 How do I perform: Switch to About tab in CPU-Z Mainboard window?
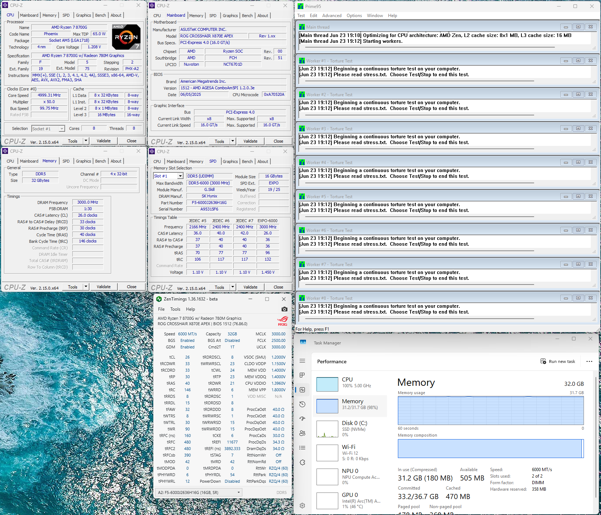263,16
